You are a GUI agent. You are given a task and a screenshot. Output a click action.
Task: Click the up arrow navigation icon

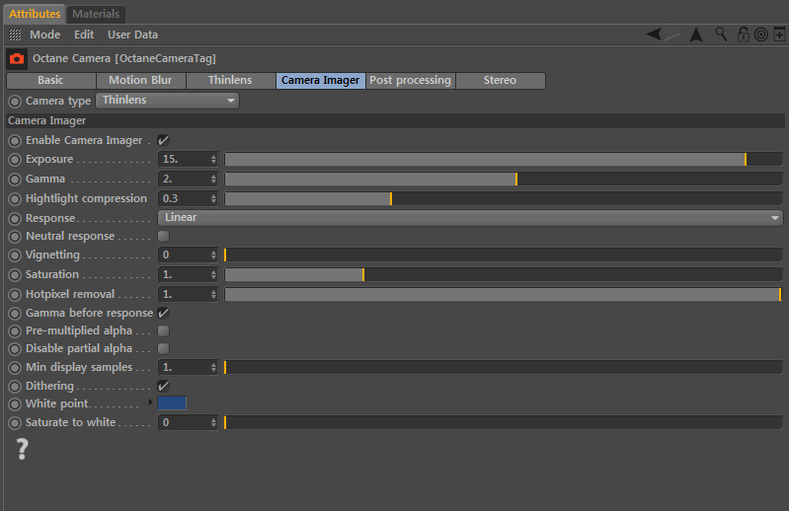696,35
